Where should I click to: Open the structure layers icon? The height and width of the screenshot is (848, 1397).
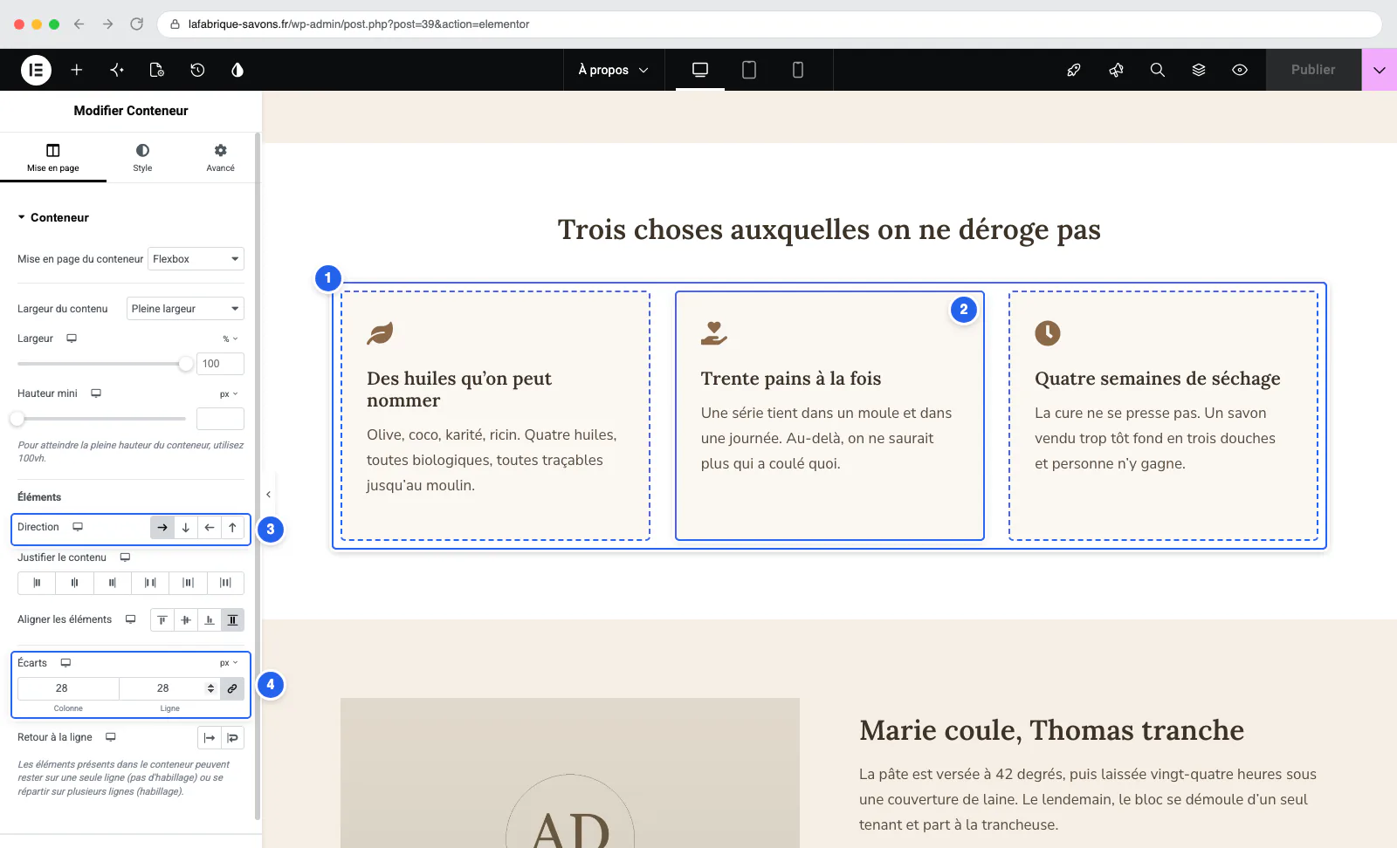pos(1199,70)
